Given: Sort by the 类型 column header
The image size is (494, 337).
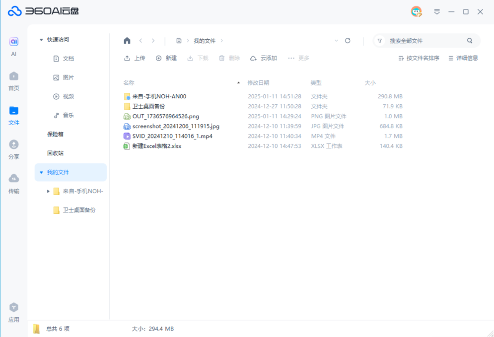Looking at the screenshot, I should [x=316, y=83].
